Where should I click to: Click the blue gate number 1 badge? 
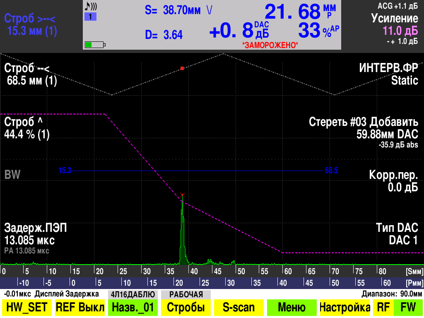[90, 17]
